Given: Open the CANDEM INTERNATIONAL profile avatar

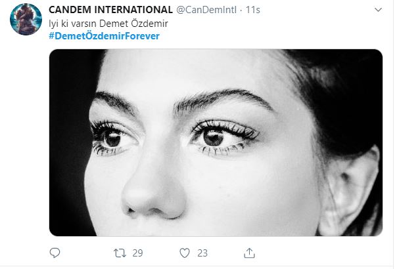Looking at the screenshot, I should coord(24,20).
